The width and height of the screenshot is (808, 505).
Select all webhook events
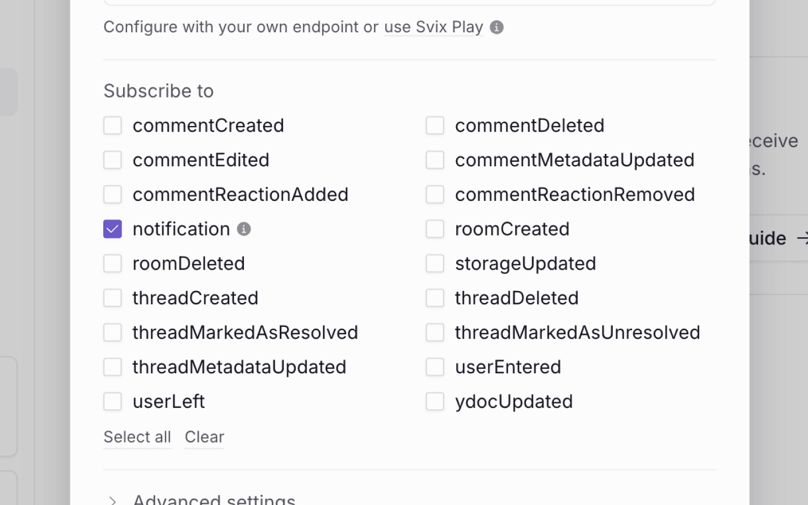click(137, 437)
